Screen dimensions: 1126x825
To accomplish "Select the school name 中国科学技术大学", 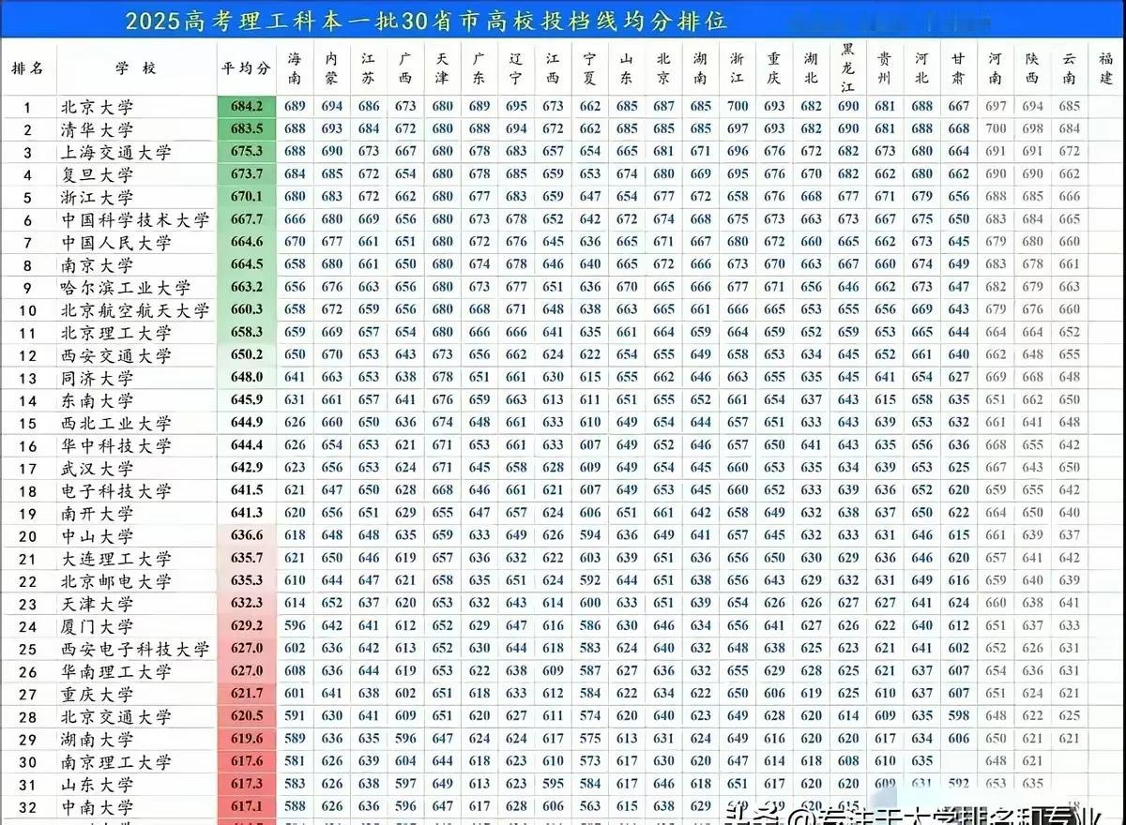I will [135, 219].
